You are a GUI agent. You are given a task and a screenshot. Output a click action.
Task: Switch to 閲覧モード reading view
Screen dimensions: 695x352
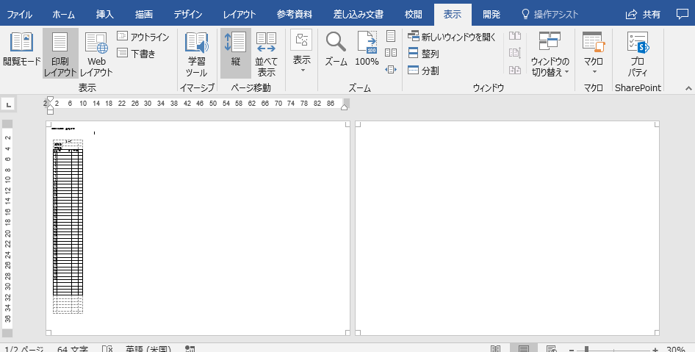(x=22, y=50)
